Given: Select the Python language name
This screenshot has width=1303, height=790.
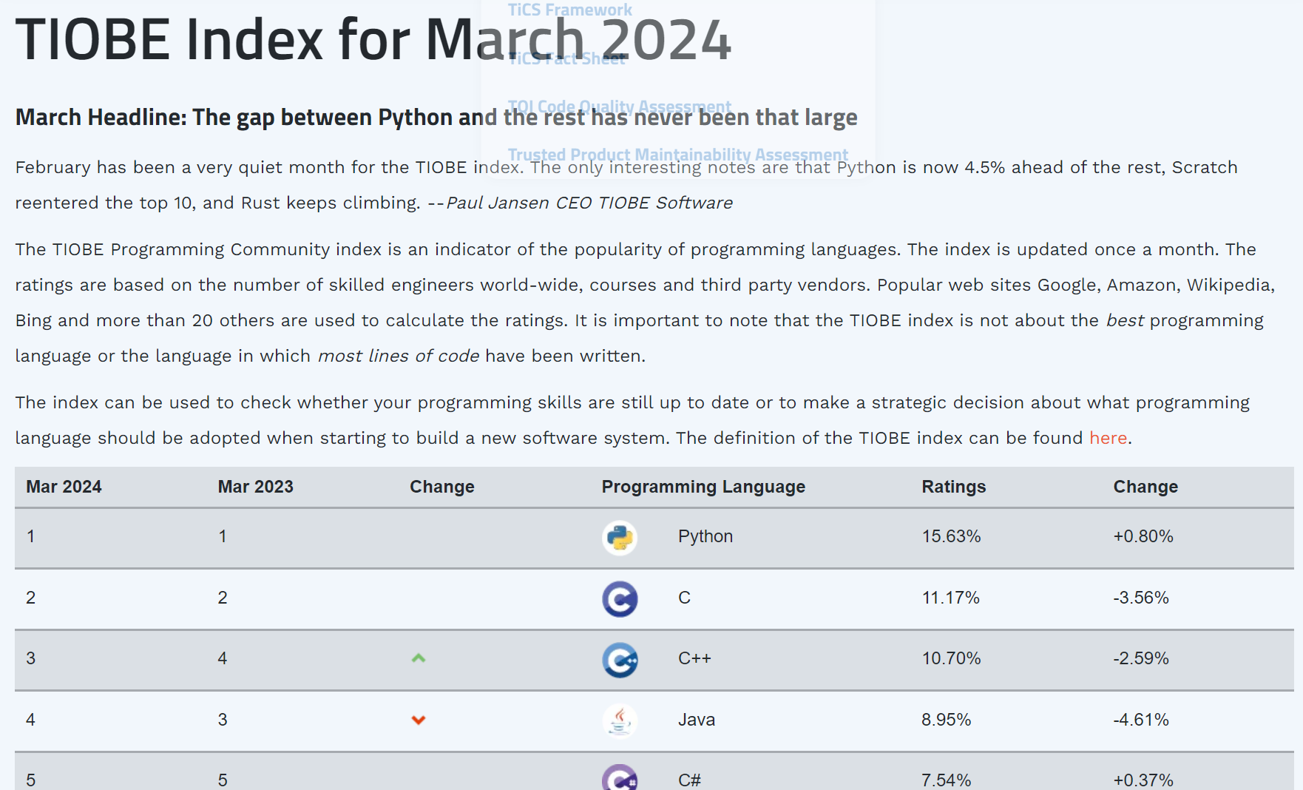Looking at the screenshot, I should pos(705,536).
